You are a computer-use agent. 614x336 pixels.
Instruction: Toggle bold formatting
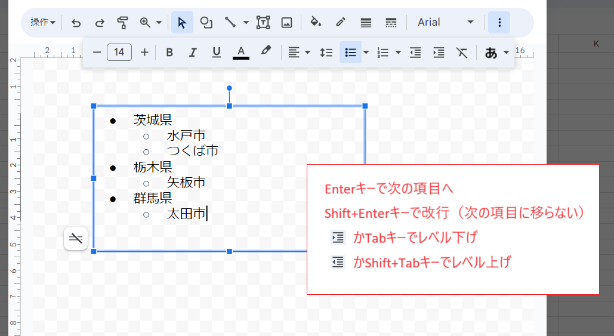169,52
